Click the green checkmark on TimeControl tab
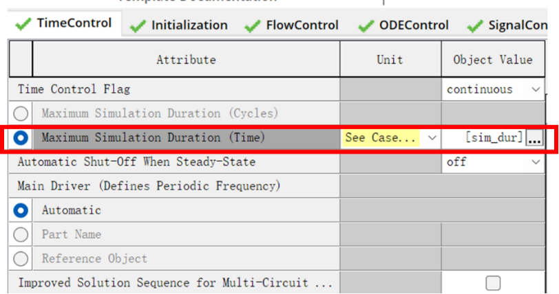This screenshot has width=559, height=294. (x=24, y=24)
